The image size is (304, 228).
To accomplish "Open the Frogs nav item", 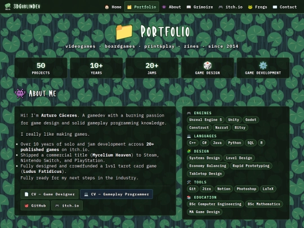I will [258, 7].
